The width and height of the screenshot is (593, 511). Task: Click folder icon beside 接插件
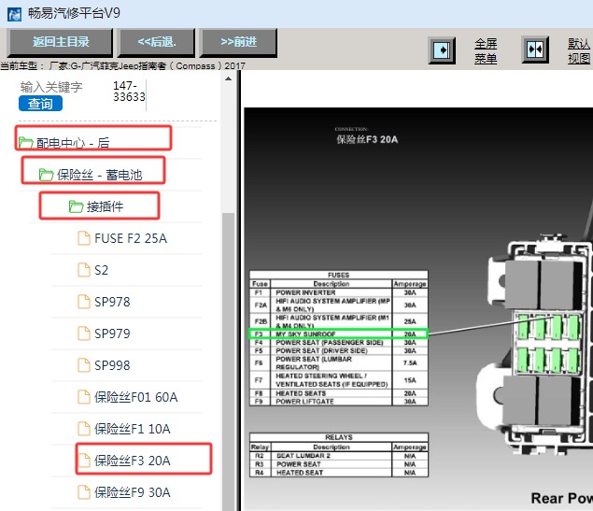[76, 206]
